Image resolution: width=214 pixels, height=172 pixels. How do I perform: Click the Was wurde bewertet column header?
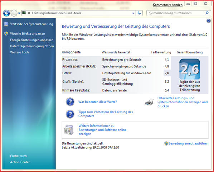pos(116,52)
